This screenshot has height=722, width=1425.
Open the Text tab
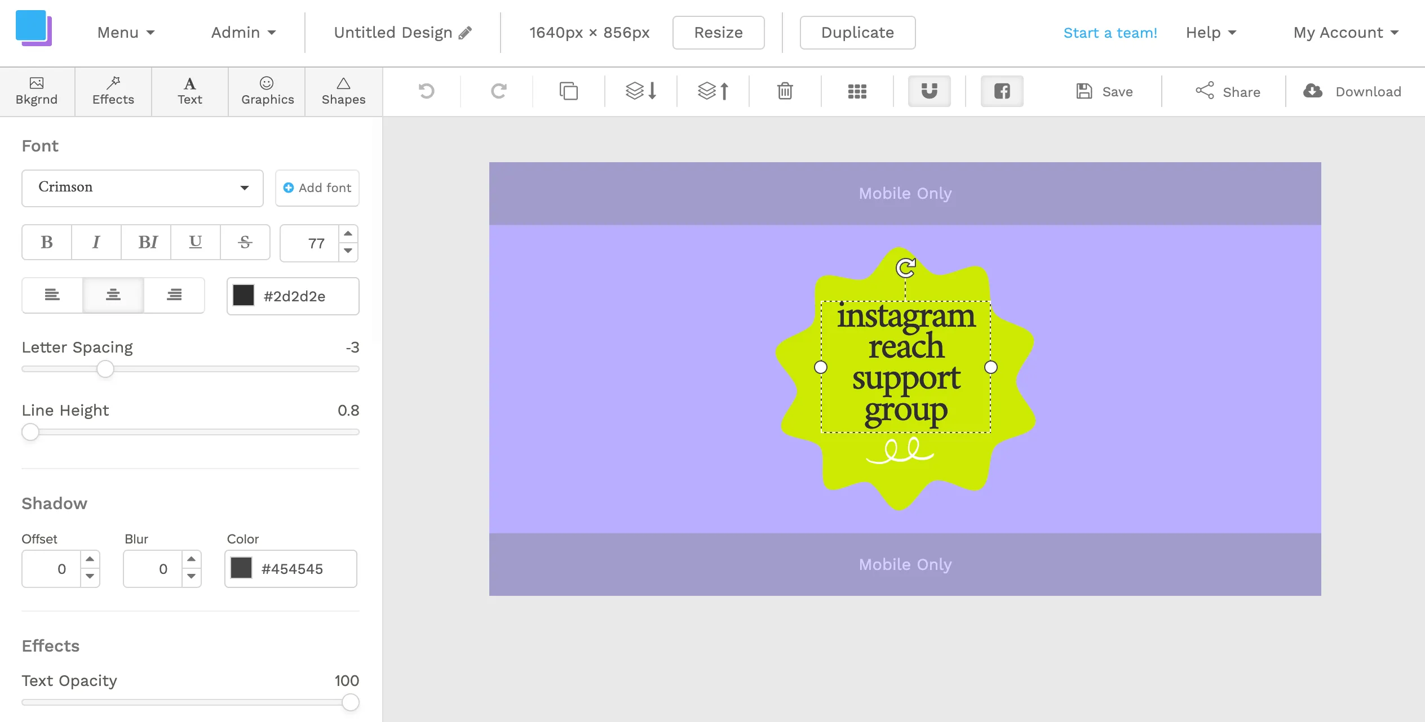(190, 91)
